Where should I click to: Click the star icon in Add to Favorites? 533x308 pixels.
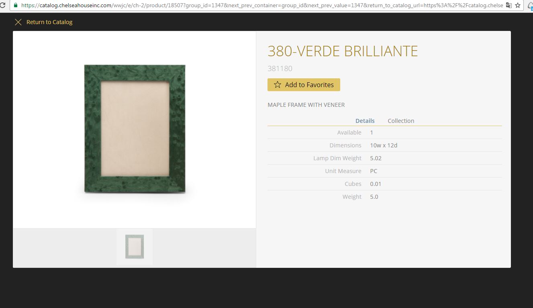pyautogui.click(x=278, y=85)
